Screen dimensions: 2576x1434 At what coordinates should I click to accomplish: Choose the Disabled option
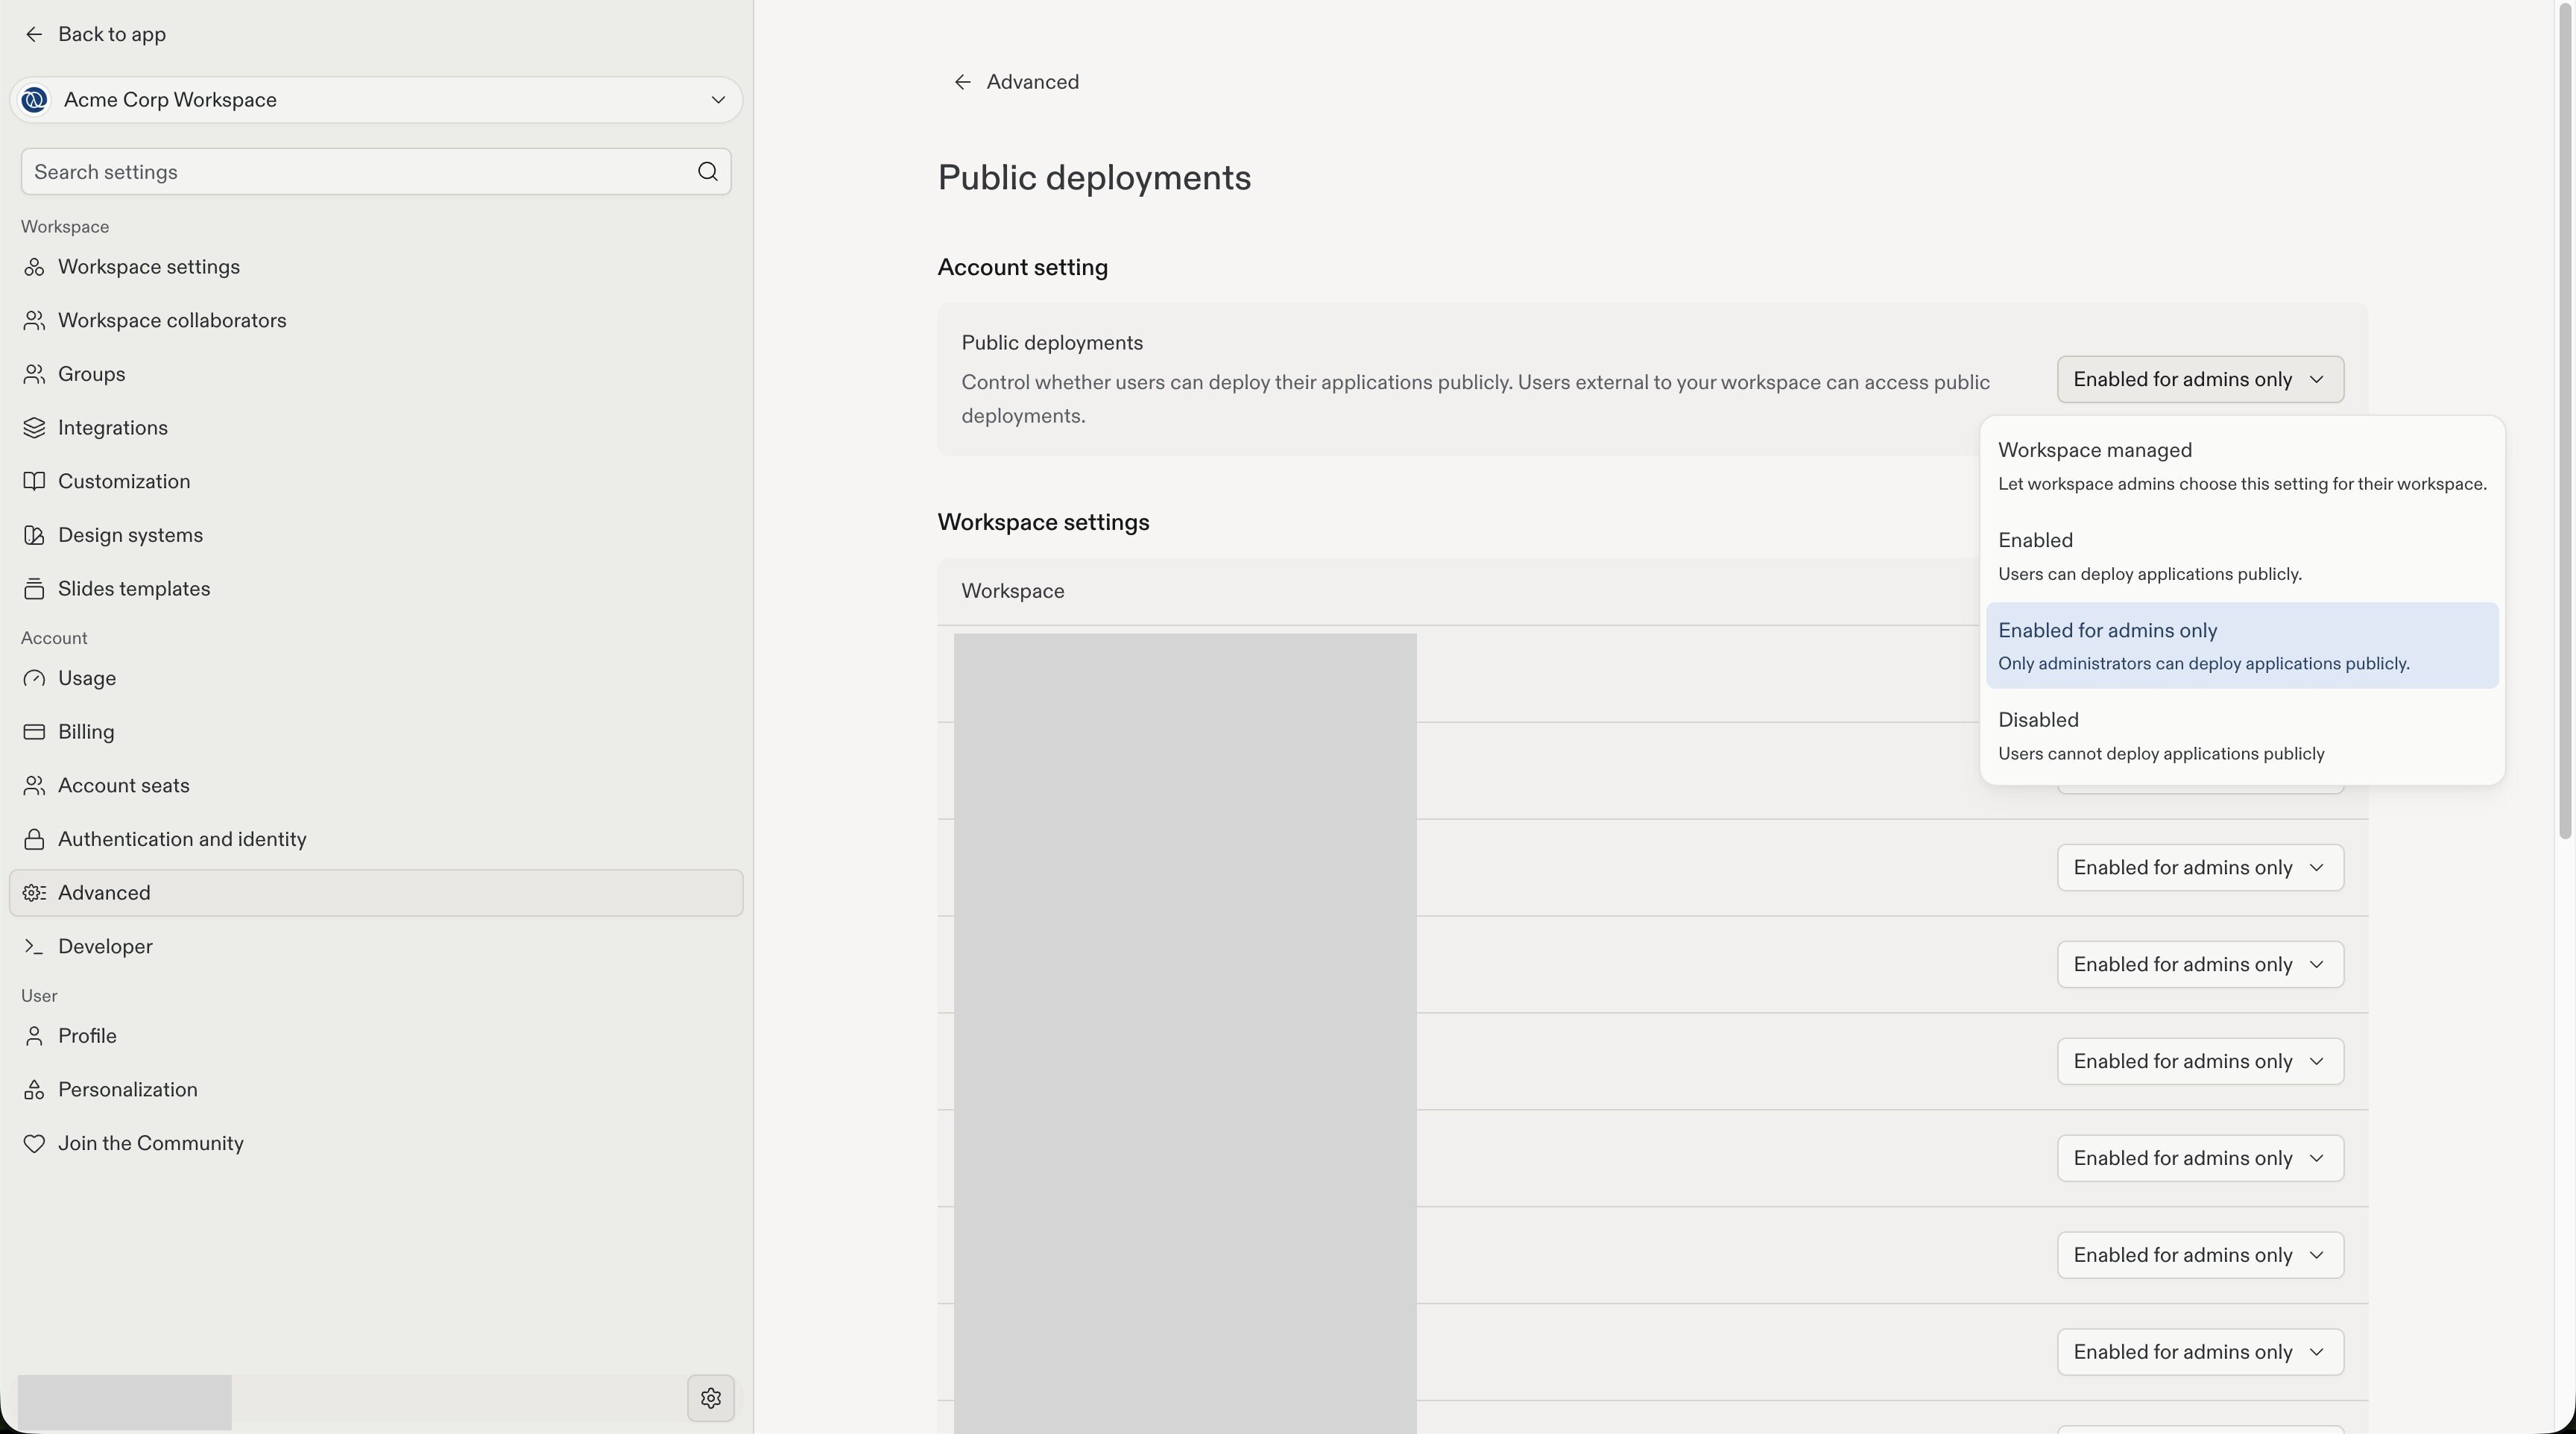2242,736
